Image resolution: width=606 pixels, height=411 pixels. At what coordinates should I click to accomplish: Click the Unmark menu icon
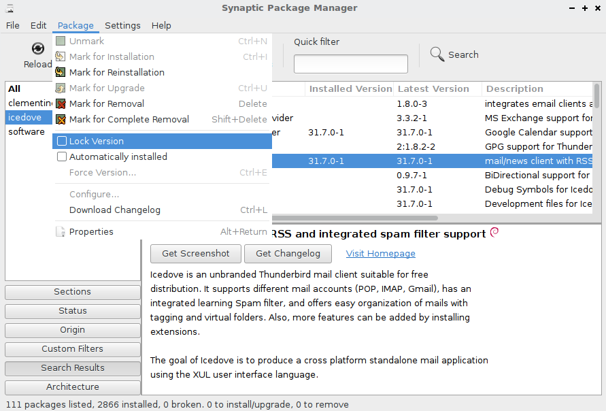[61, 41]
